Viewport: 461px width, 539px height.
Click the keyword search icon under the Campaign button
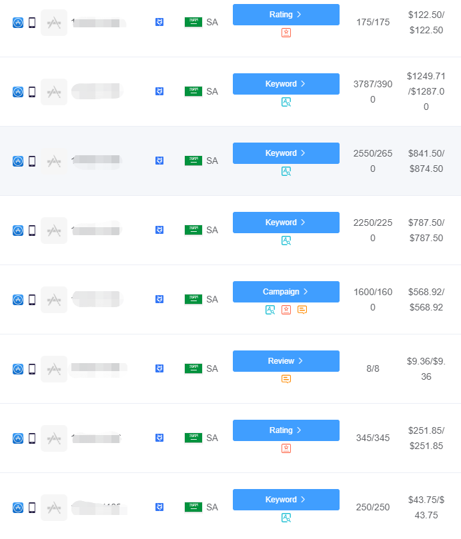point(270,310)
